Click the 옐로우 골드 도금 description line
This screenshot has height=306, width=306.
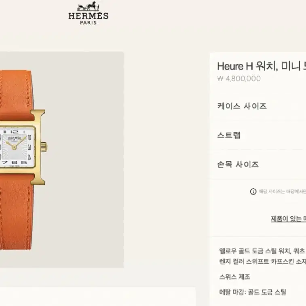point(262,251)
